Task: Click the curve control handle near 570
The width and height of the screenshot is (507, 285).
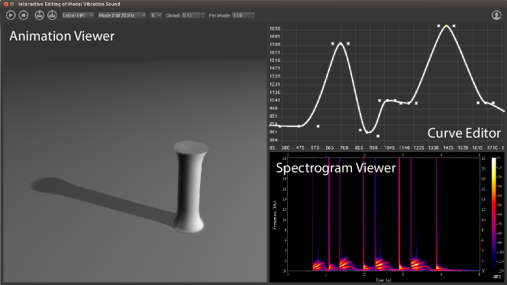Action: click(x=318, y=126)
